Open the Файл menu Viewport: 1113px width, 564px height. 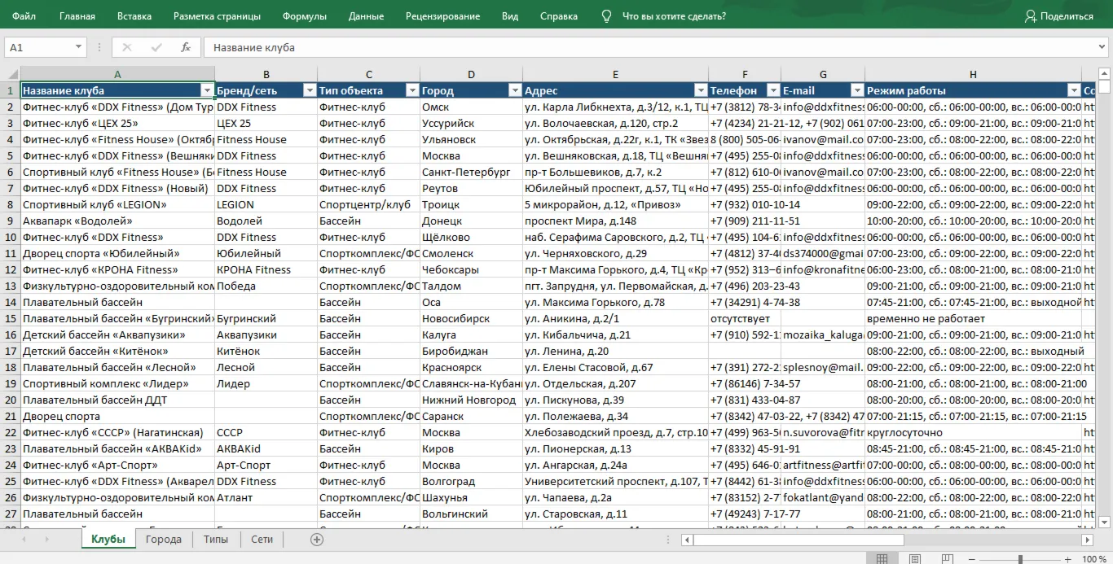click(x=24, y=15)
